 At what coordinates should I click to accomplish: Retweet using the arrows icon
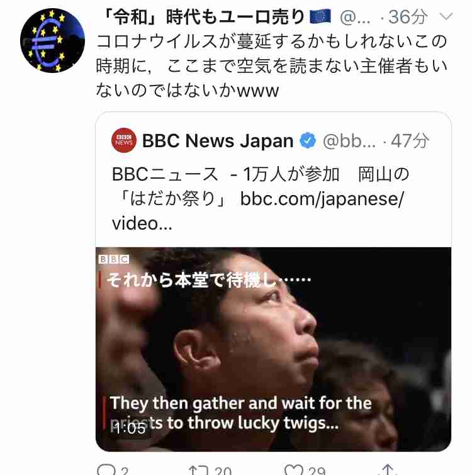[x=198, y=471]
